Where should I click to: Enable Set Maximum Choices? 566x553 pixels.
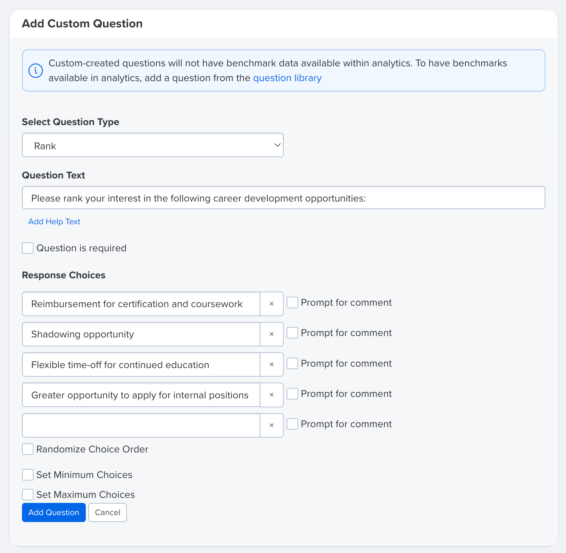coord(27,494)
